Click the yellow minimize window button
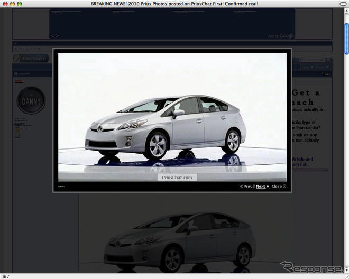The height and width of the screenshot is (279, 349). point(12,4)
